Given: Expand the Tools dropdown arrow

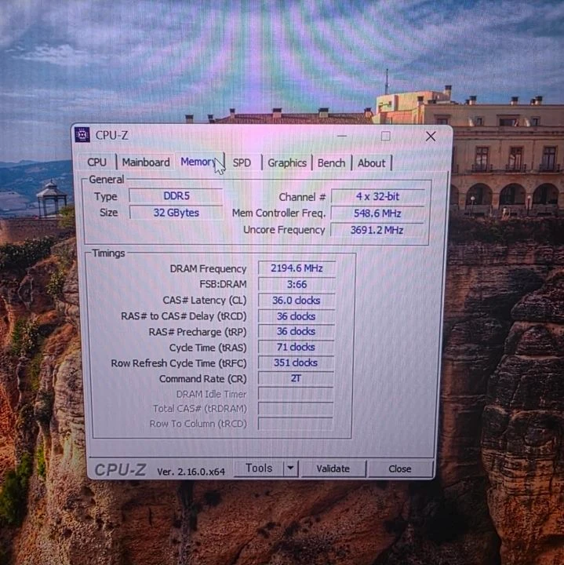Looking at the screenshot, I should 291,468.
